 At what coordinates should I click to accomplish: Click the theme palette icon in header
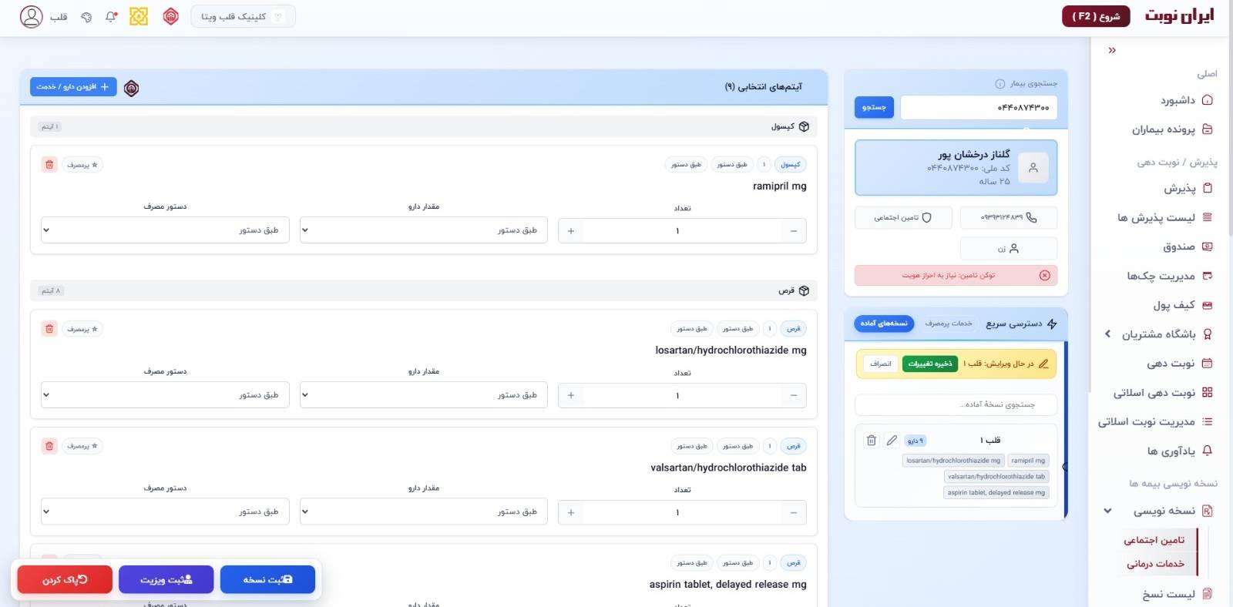tap(86, 17)
